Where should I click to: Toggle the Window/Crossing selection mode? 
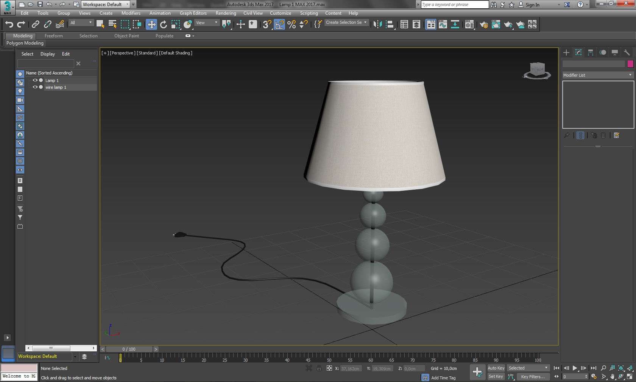coord(137,25)
